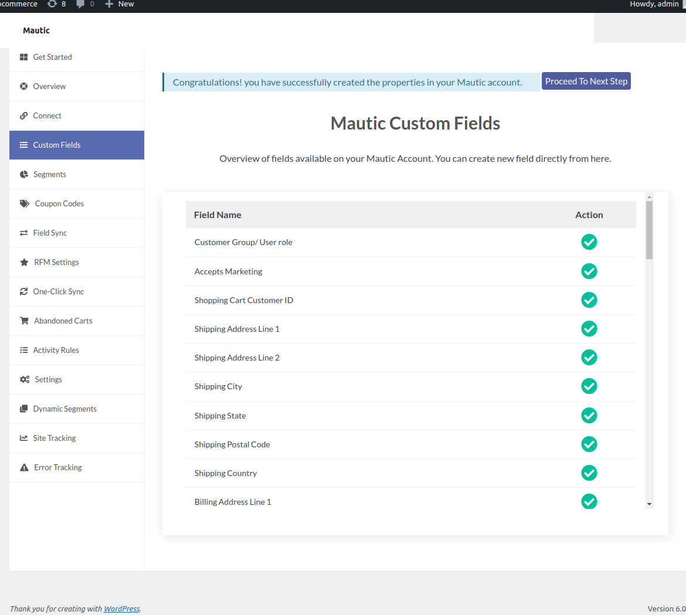Click the updates icon in admin bar

point(52,4)
